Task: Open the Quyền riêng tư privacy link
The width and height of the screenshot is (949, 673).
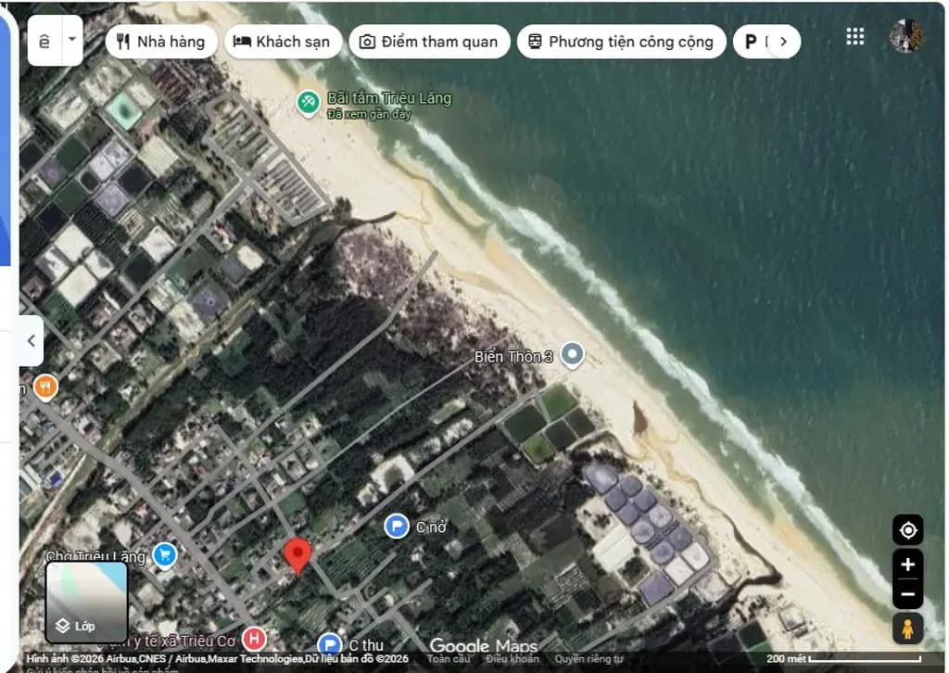Action: pos(588,659)
